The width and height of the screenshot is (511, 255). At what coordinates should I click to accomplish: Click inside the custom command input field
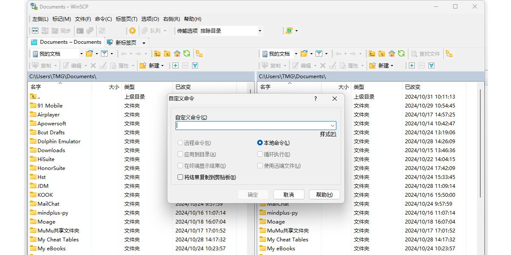click(x=251, y=125)
